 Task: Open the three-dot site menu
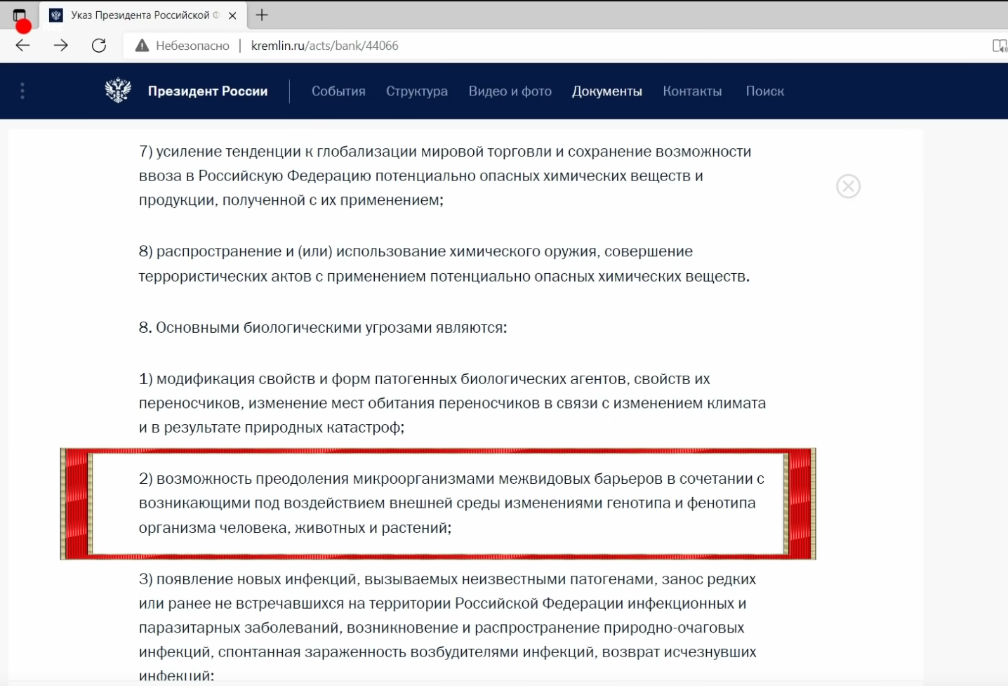(22, 91)
